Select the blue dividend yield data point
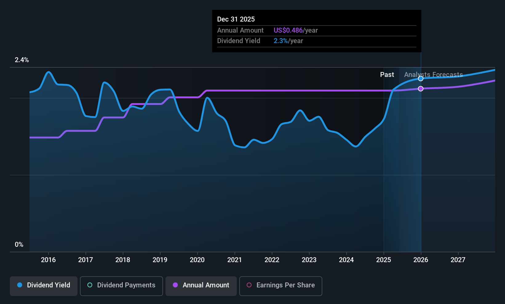 [421, 78]
